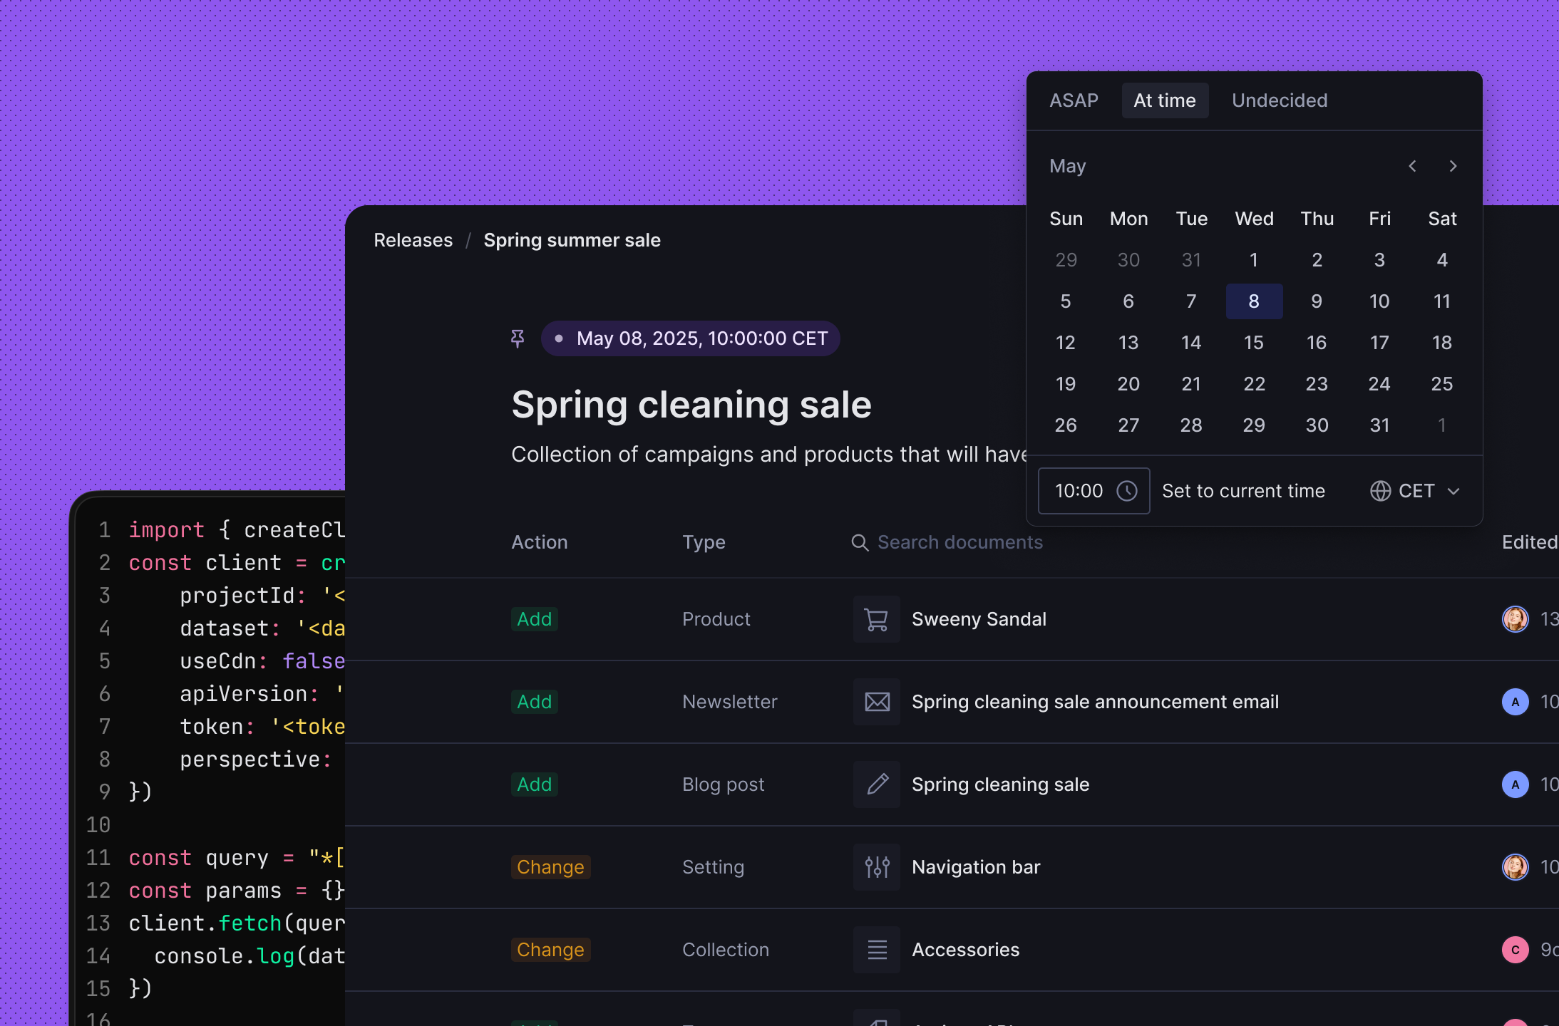
Task: Click the envelope icon for the announcement email
Action: pos(876,702)
